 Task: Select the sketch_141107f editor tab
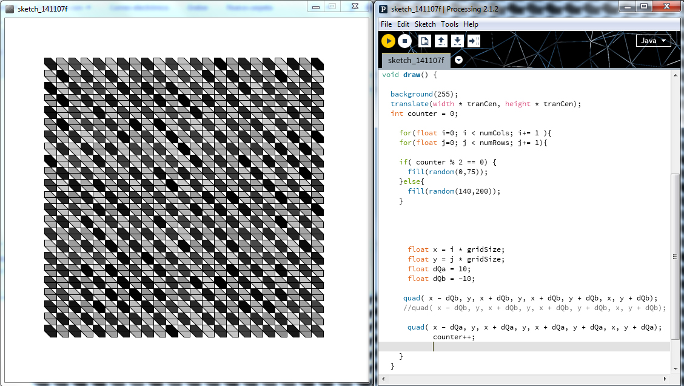416,60
